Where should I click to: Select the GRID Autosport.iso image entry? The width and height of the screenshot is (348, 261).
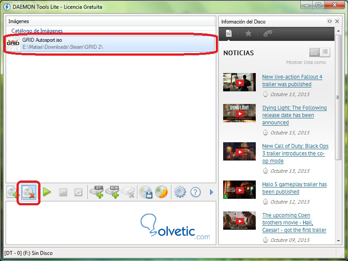(x=110, y=43)
